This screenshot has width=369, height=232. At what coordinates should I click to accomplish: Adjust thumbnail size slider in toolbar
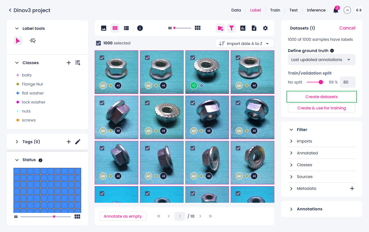click(174, 28)
